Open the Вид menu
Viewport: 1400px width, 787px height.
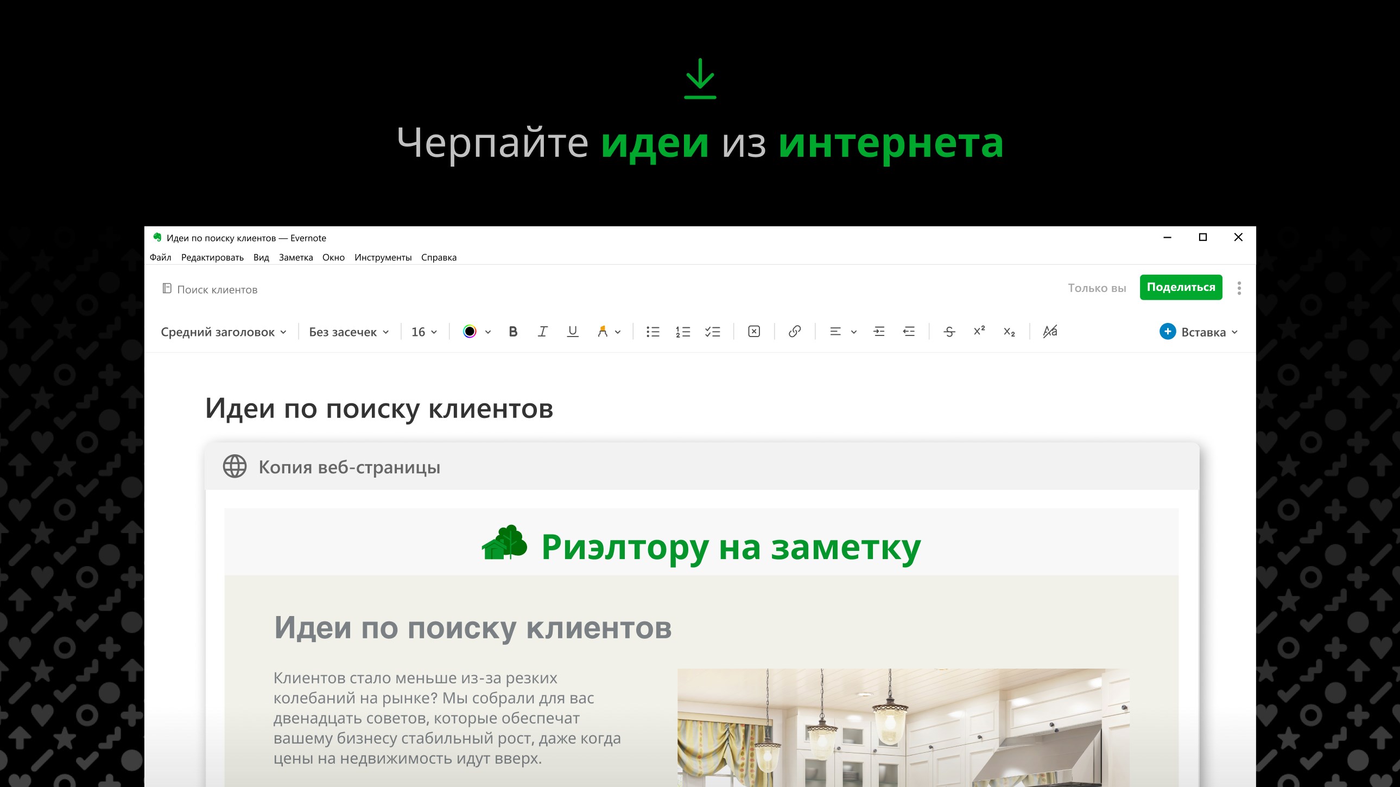261,257
